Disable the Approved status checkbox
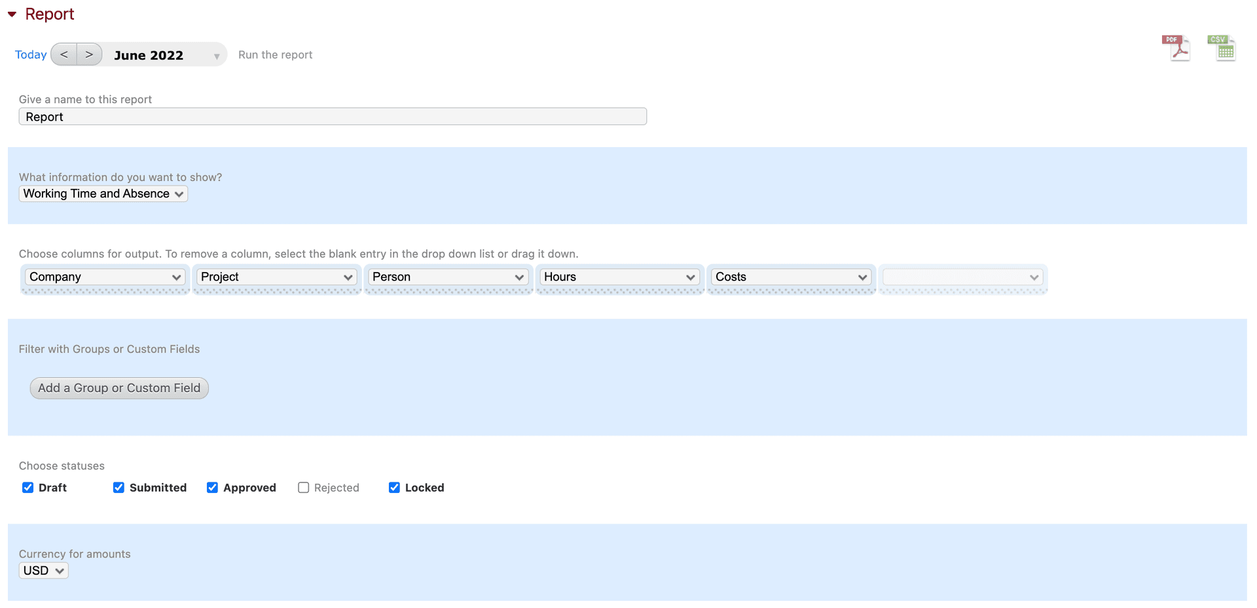Image resolution: width=1257 pixels, height=608 pixels. pos(212,488)
